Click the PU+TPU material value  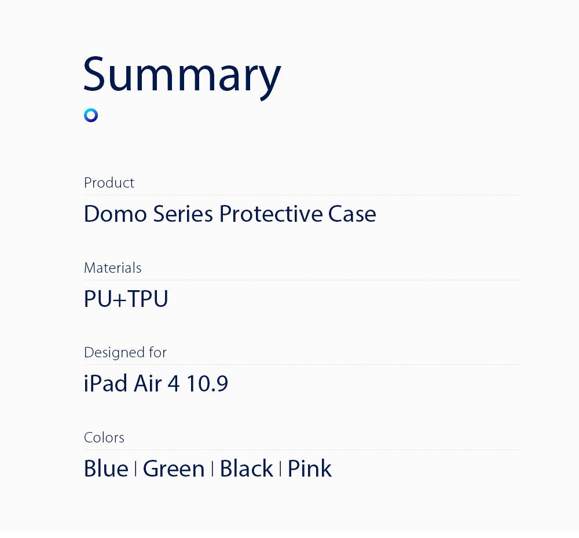[x=126, y=299]
